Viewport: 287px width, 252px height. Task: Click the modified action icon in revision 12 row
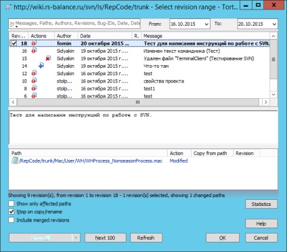pyautogui.click(x=34, y=73)
